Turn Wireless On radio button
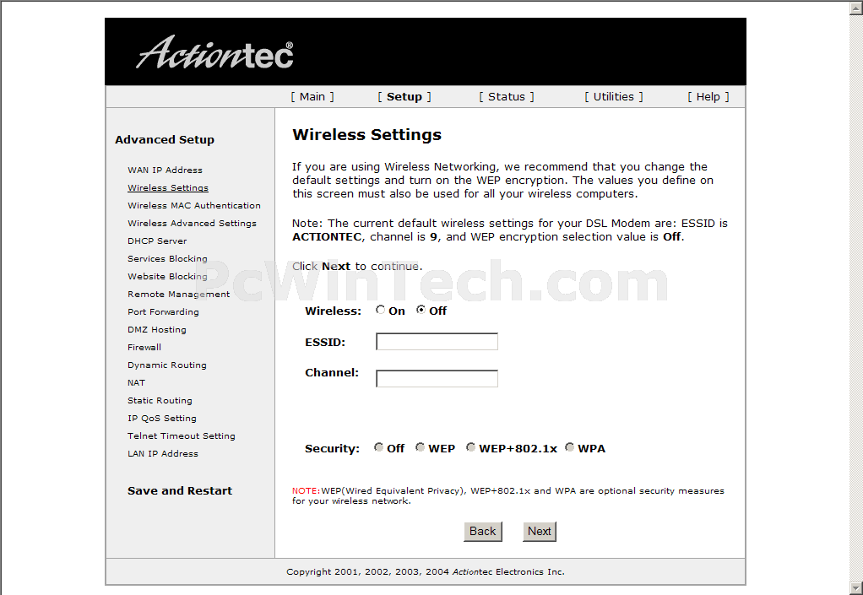863x595 pixels. coord(380,310)
